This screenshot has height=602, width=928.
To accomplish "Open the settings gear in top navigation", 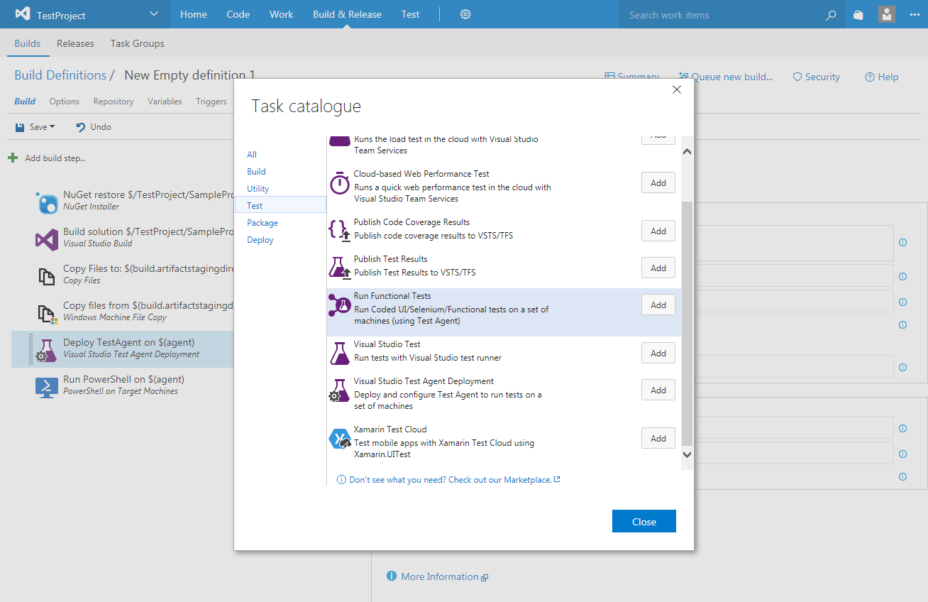I will pos(465,14).
